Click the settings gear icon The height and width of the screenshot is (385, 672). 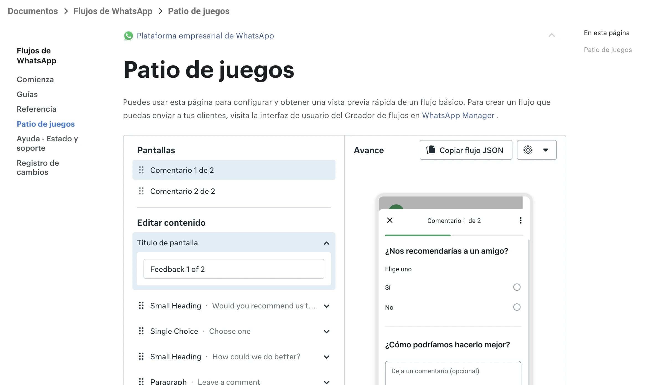click(528, 150)
